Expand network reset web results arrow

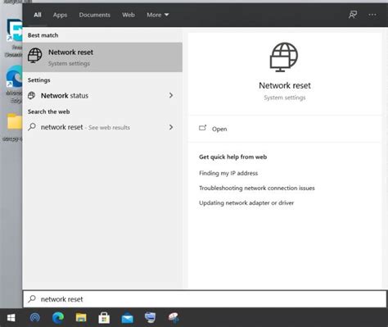point(171,127)
